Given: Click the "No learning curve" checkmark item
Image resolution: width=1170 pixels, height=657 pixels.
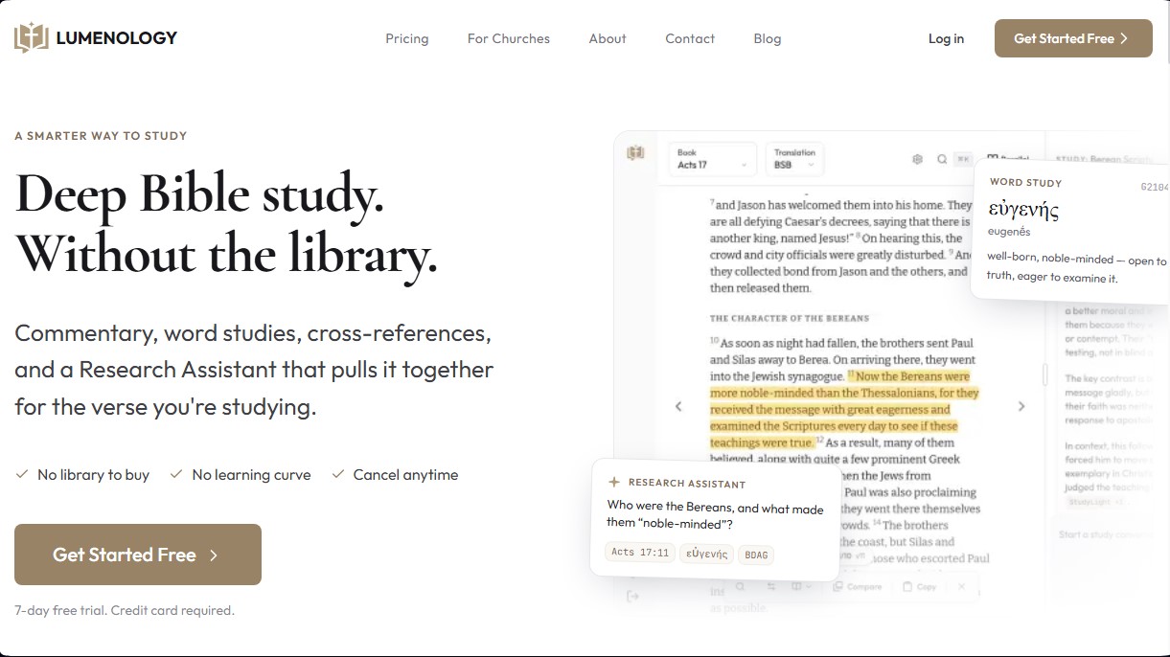Looking at the screenshot, I should [241, 475].
